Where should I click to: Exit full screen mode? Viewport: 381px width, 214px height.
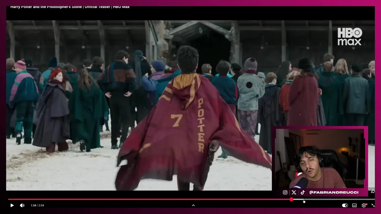pyautogui.click(x=373, y=205)
